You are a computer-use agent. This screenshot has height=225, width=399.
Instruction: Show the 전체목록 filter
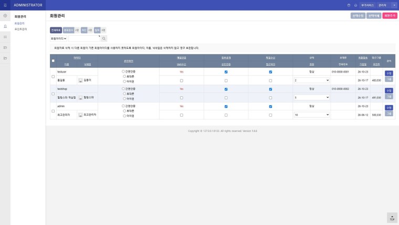pyautogui.click(x=56, y=30)
